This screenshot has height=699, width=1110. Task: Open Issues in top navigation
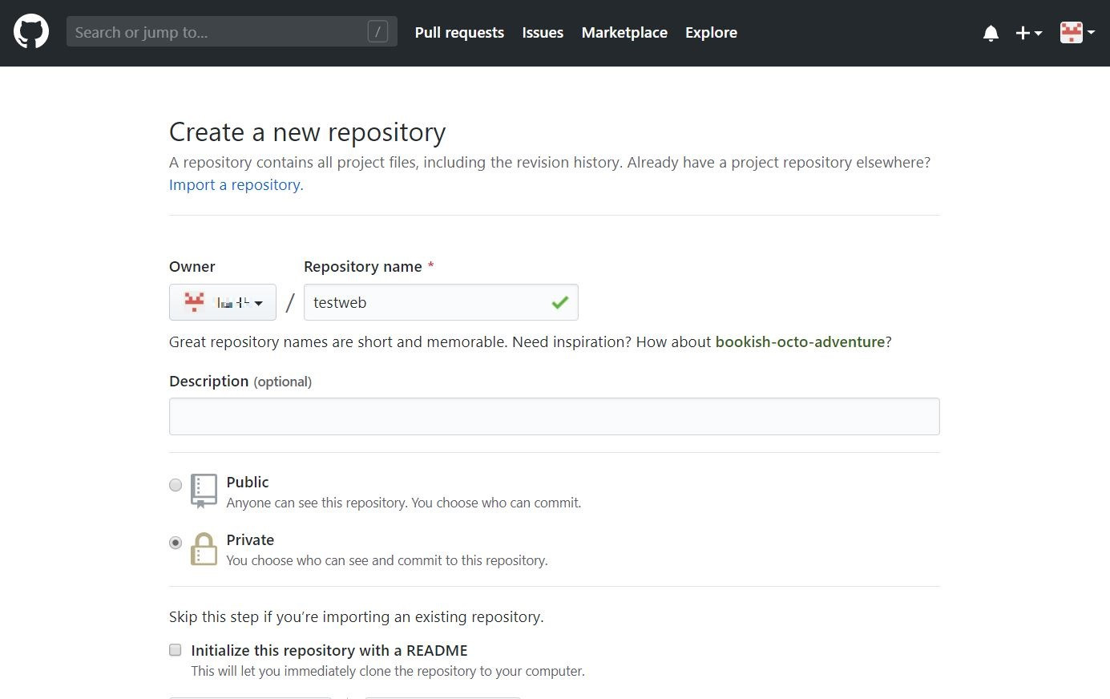click(x=543, y=33)
